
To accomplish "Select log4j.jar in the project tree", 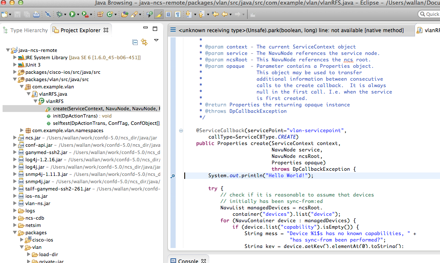I will [34, 167].
